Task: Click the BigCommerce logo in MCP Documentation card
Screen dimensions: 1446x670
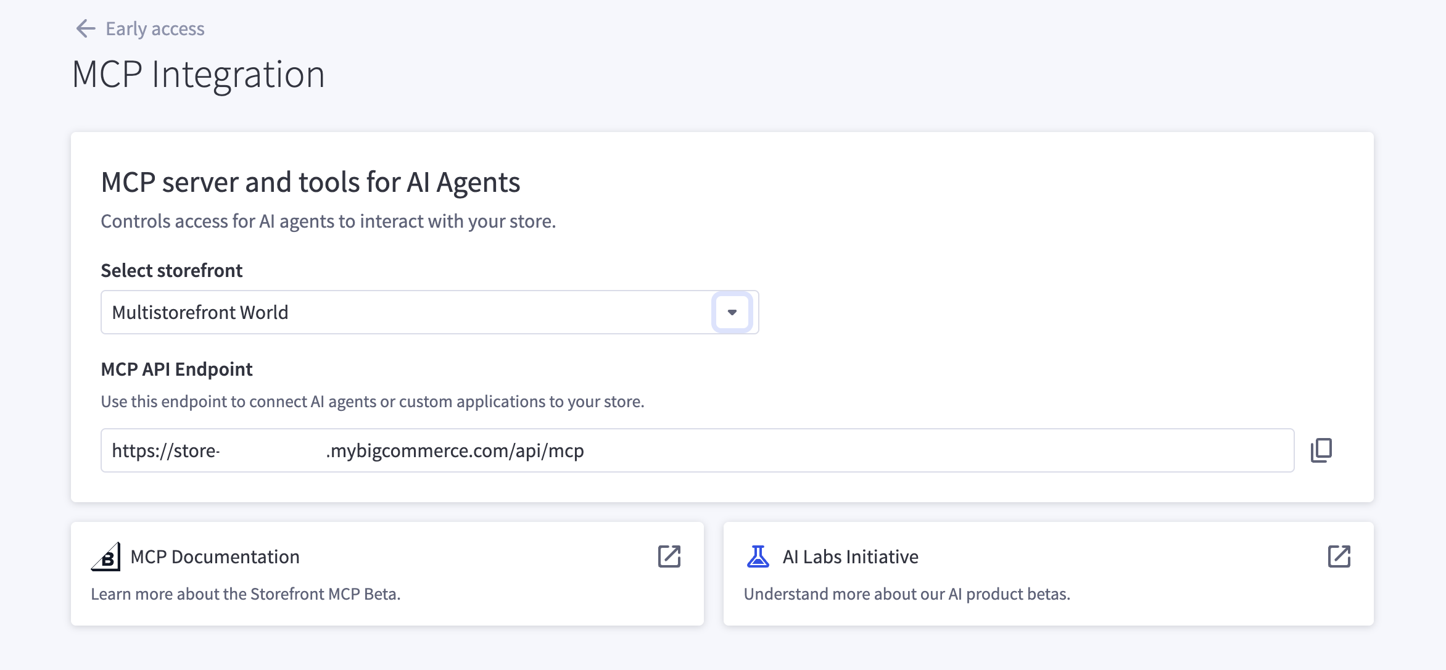Action: [106, 556]
